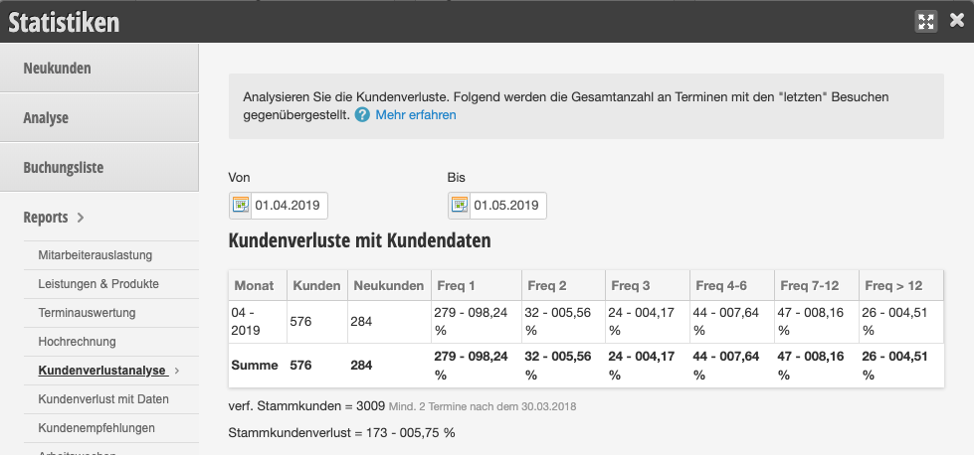
Task: Open the Leistungen & Produkte report
Action: [x=97, y=284]
